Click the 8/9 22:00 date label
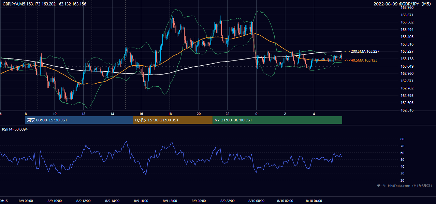436x204 pixels. click(x=228, y=201)
